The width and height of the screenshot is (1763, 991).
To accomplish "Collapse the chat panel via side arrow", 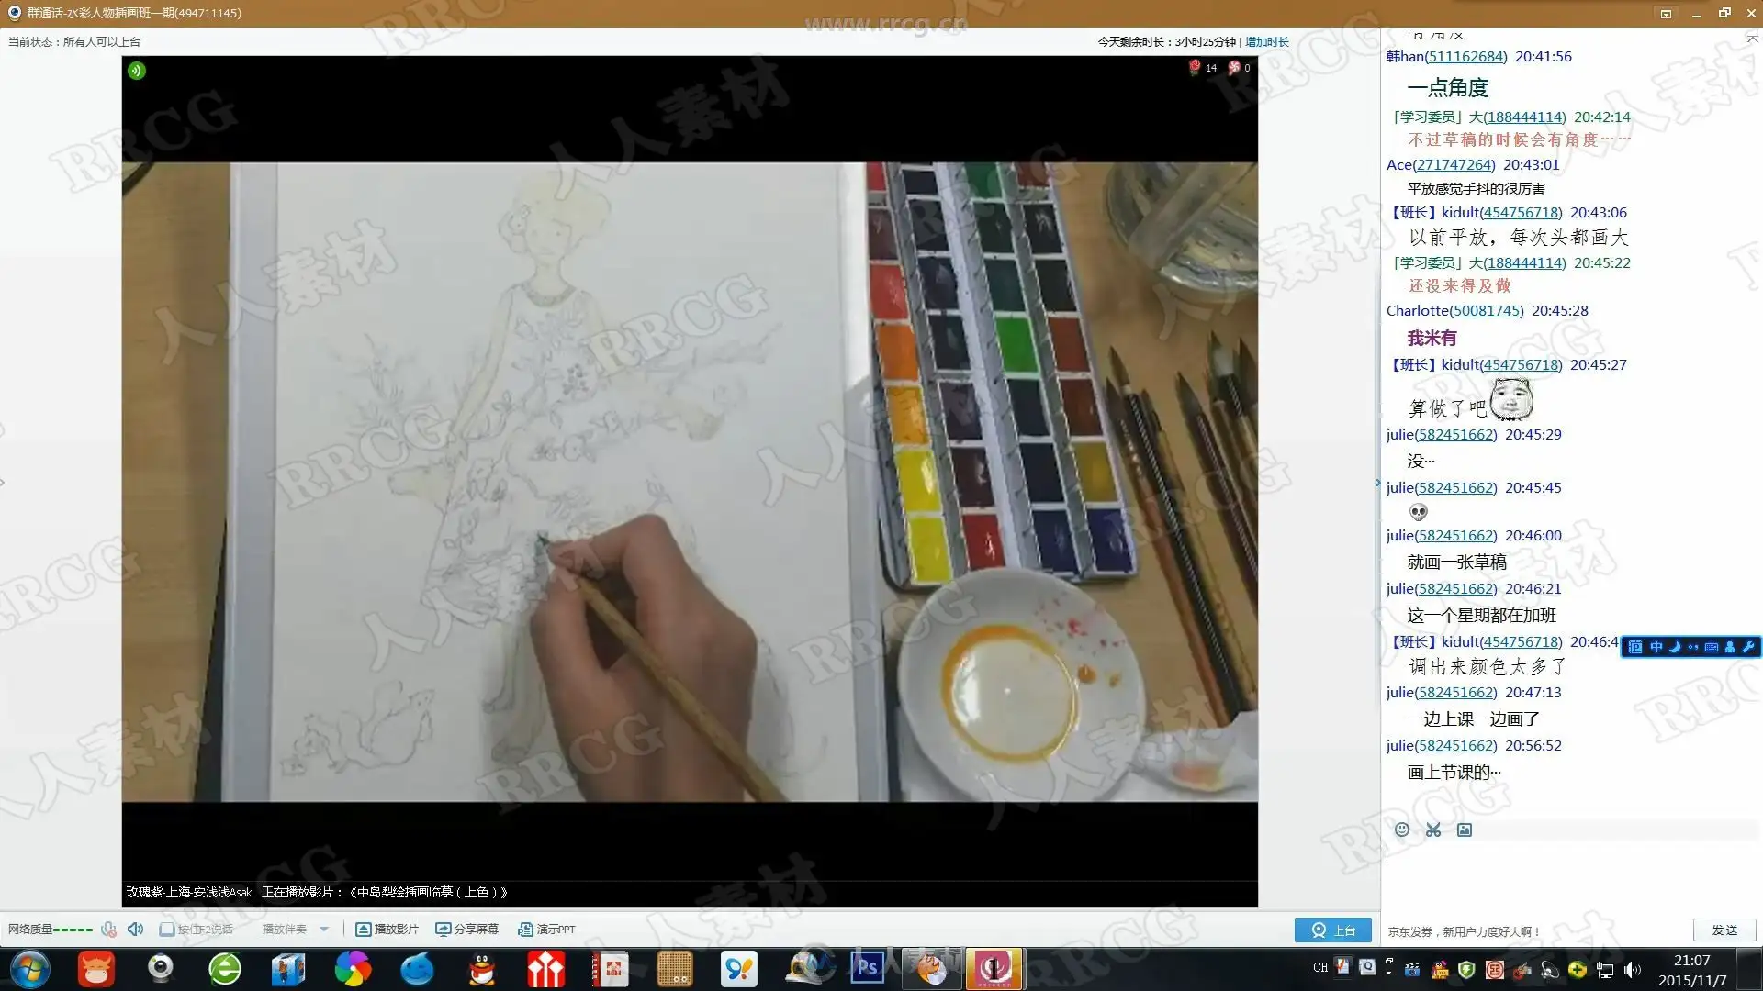I will click(x=1377, y=483).
